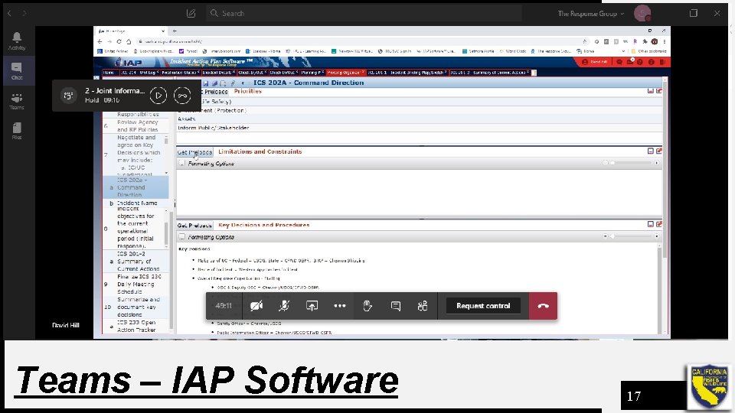This screenshot has height=413, width=735.
Task: Show the meeting participants panel
Action: point(423,306)
